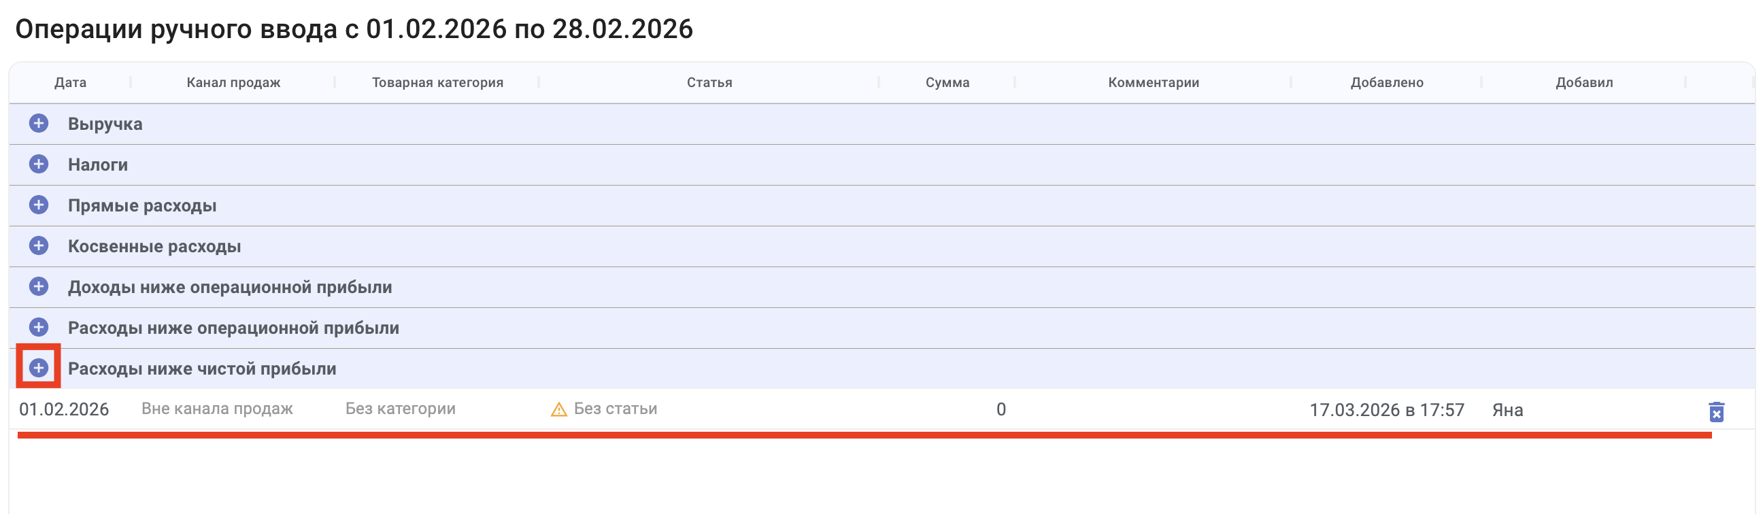Edit the date 01.02.2026 cell
Viewport: 1763px width, 514px height.
pyautogui.click(x=65, y=409)
